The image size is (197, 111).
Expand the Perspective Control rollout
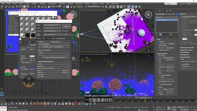[x=186, y=50]
